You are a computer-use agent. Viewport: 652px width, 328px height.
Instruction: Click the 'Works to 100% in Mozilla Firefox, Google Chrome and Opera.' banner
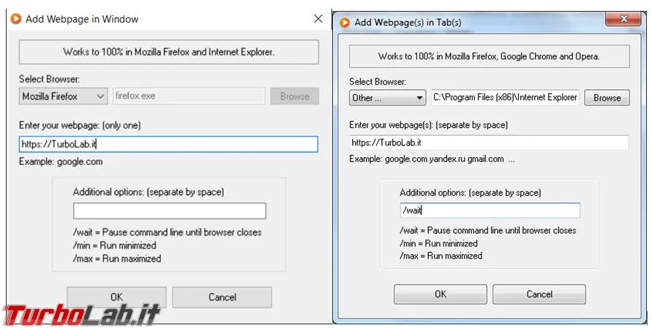point(490,56)
